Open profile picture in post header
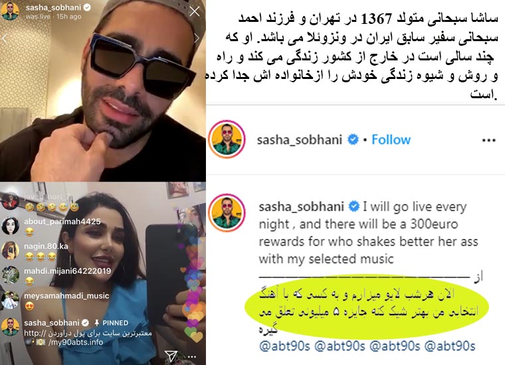This screenshot has width=505, height=365. click(x=227, y=139)
